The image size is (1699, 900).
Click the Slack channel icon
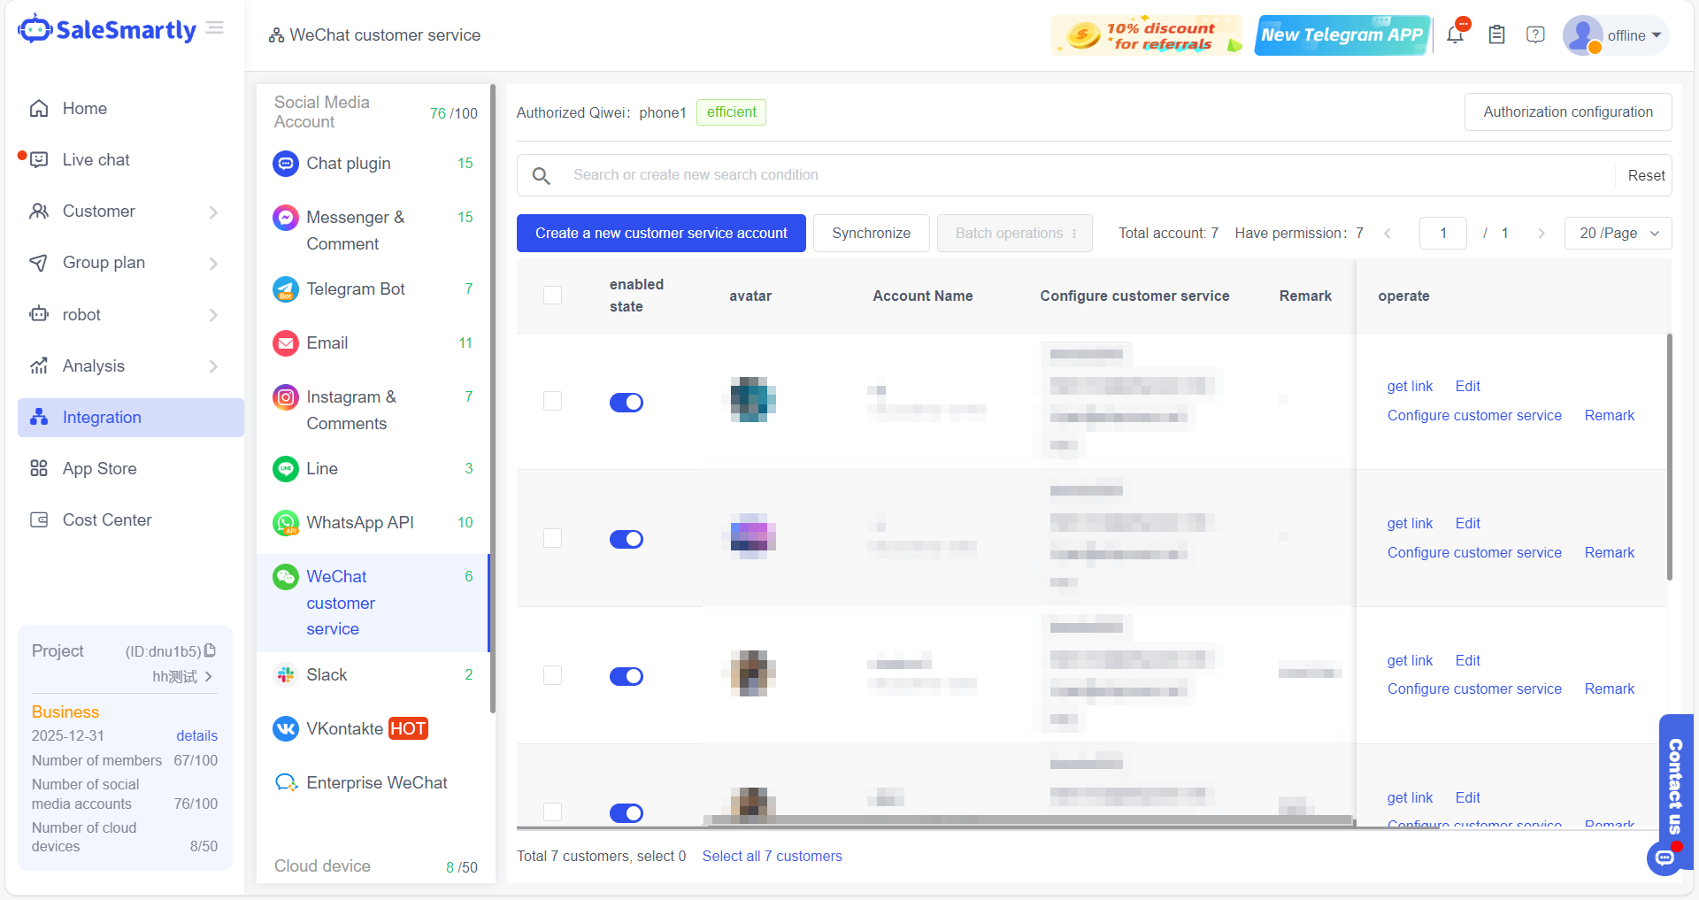[x=285, y=674]
